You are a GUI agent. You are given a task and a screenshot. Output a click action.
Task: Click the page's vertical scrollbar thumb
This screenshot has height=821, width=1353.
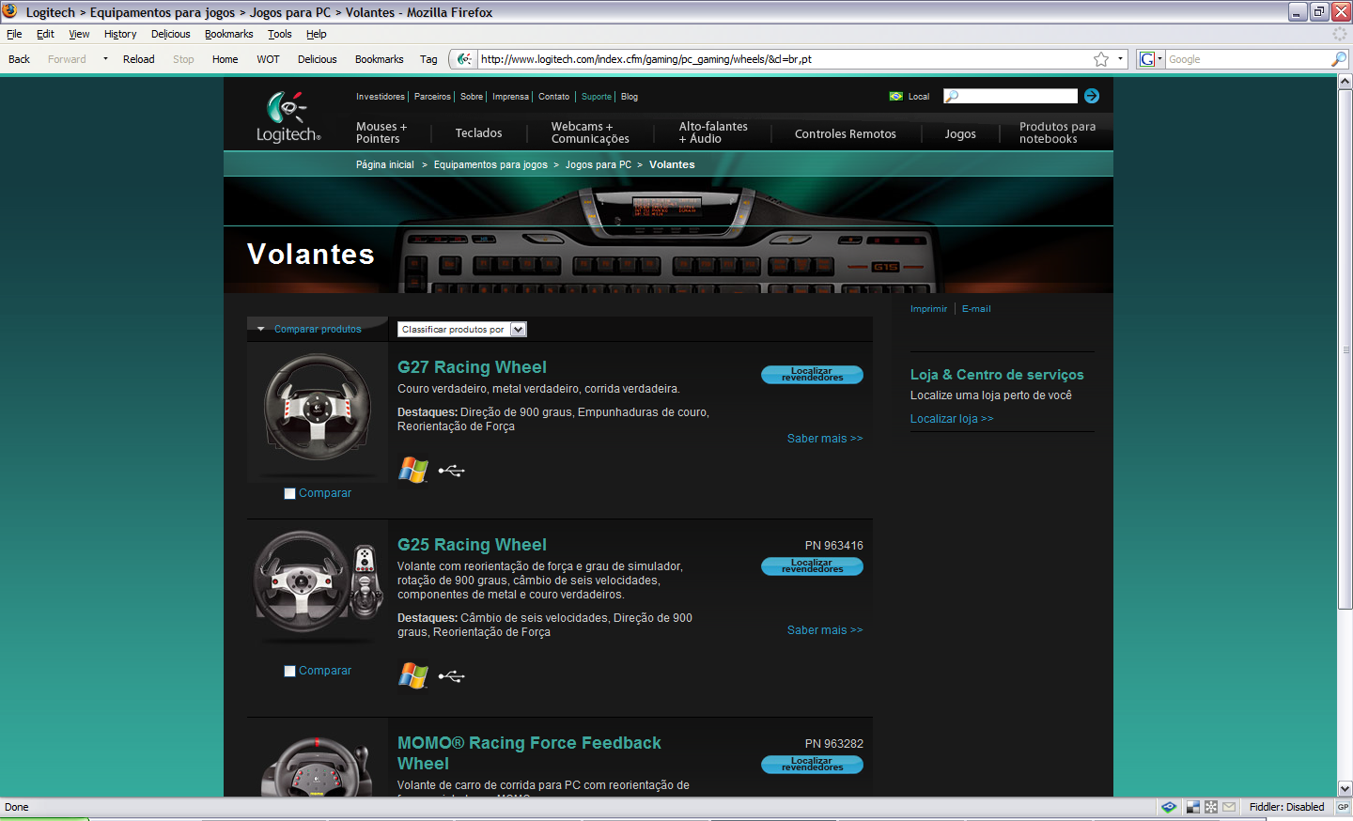[x=1345, y=348]
